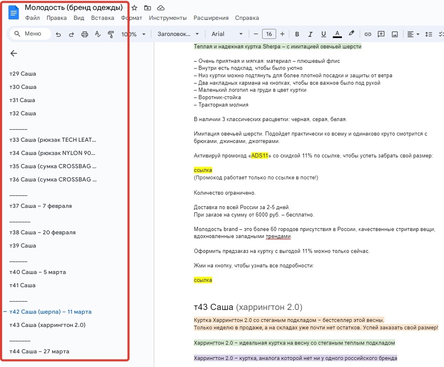Image resolution: width=444 pixels, height=367 pixels.
Task: Go to т40 Саша – 5 марта
Action: 38,272
